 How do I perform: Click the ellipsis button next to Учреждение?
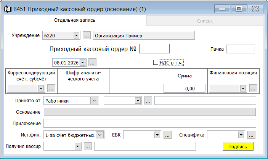pos(86,35)
